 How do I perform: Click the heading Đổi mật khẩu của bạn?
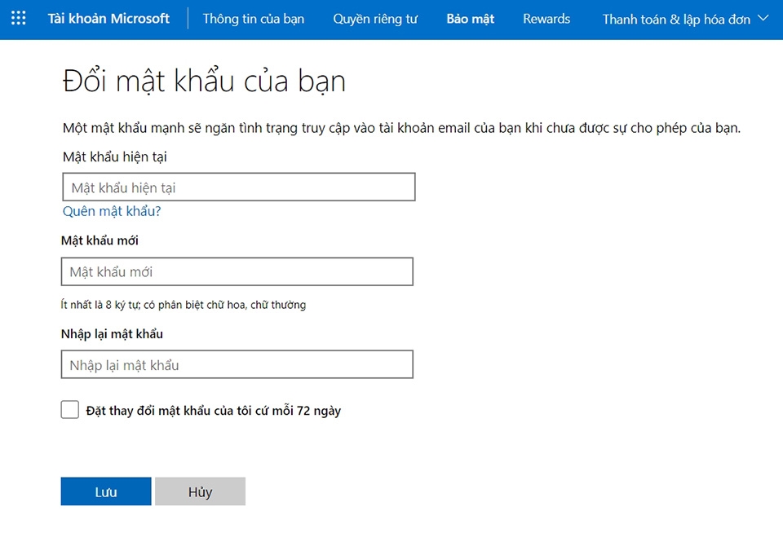204,81
